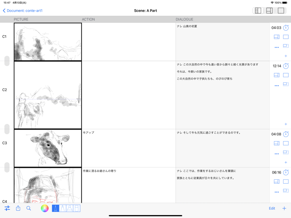The width and height of the screenshot is (291, 218).
Task: Tap the Wi-Fi status icon
Action: pyautogui.click(x=272, y=2)
